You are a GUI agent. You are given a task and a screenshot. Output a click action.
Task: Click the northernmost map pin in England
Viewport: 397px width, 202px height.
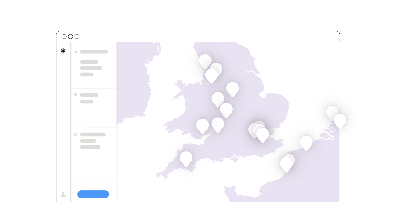[205, 62]
